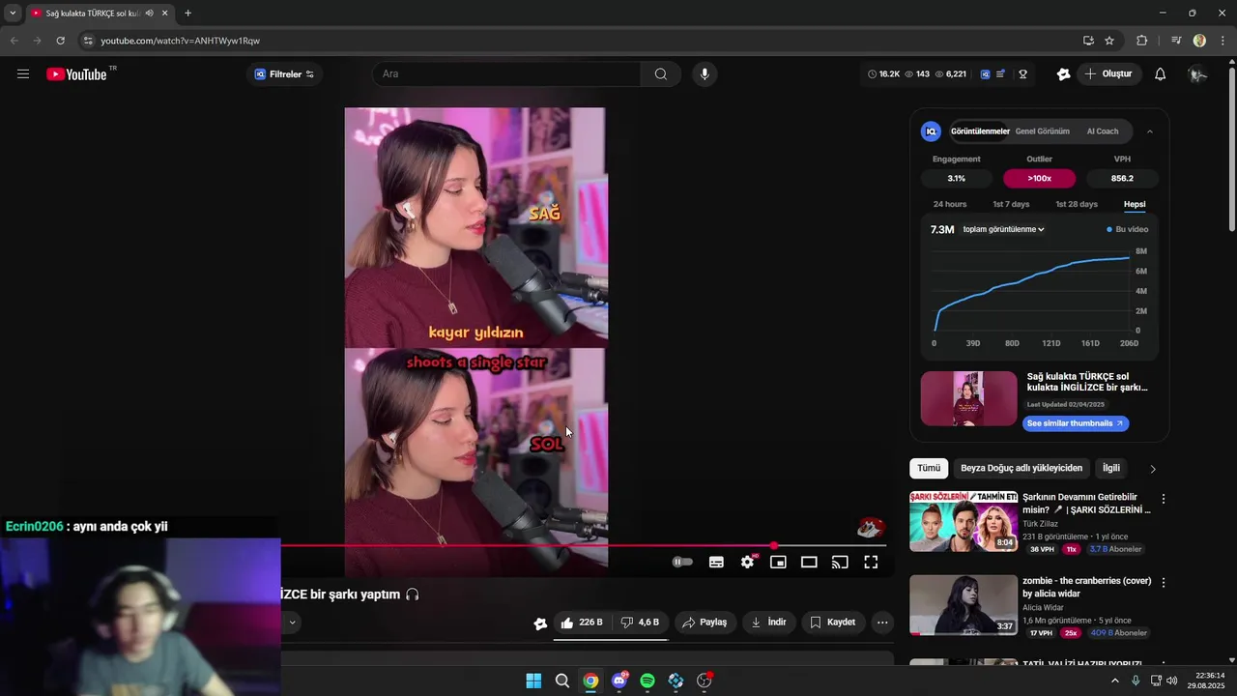Click the vidIQ star icon beside like button

(x=540, y=623)
